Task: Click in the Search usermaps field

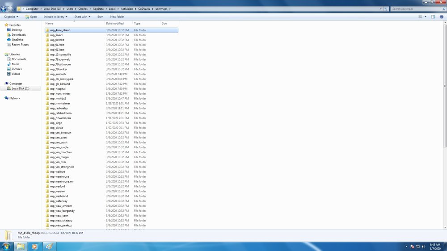Action: point(416,8)
